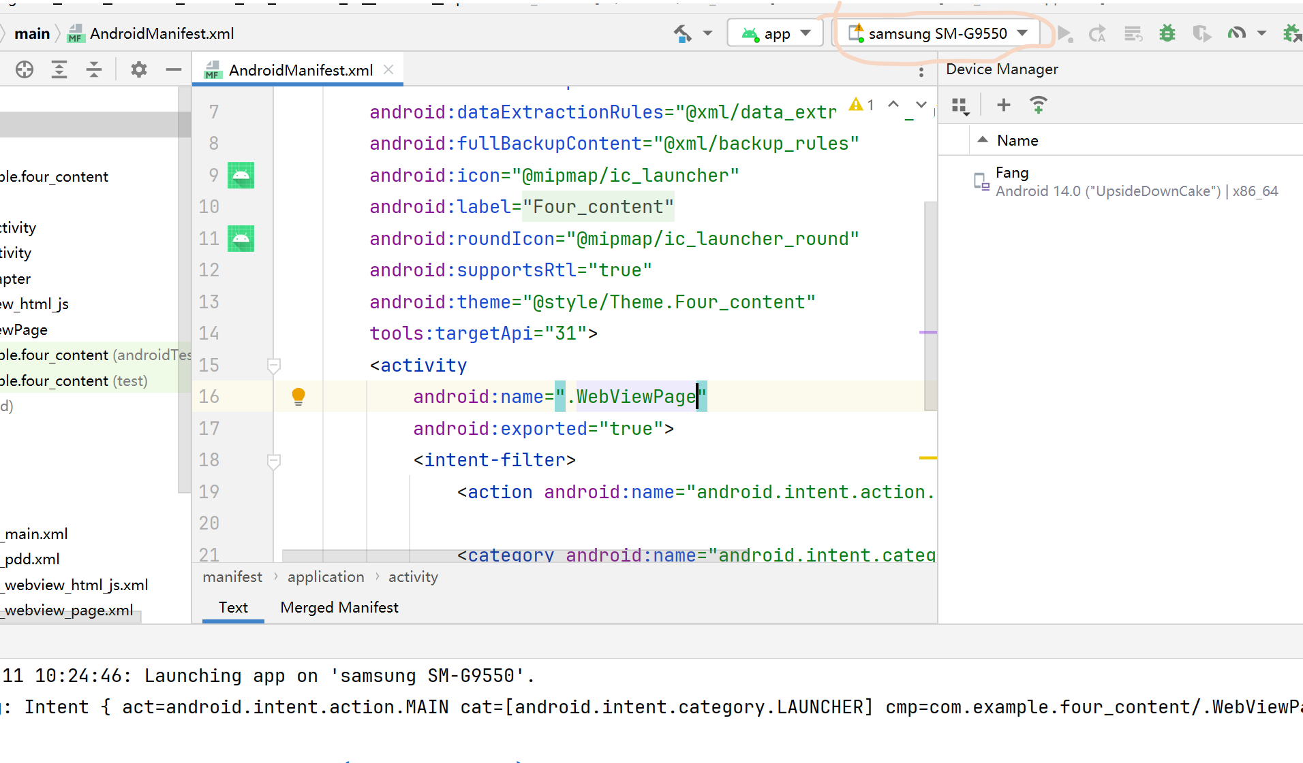Open the app run configuration dropdown

776,33
